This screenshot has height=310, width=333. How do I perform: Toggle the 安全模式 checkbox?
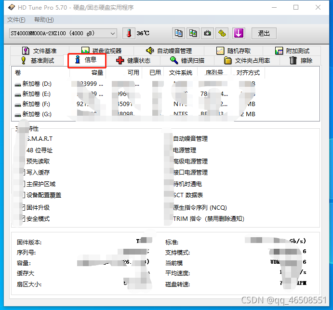23,218
